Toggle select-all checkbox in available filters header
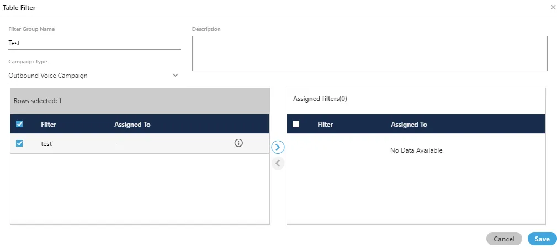Screen dimensions: 557x248 coord(19,124)
